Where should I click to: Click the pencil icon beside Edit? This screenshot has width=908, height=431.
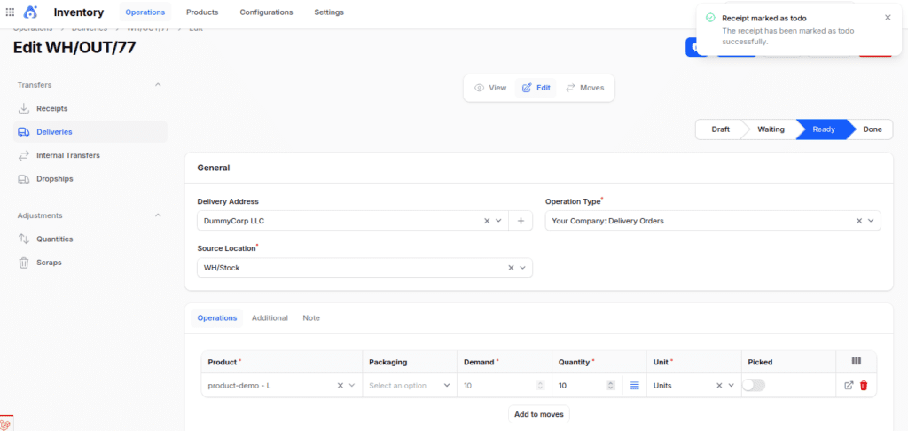click(x=527, y=88)
